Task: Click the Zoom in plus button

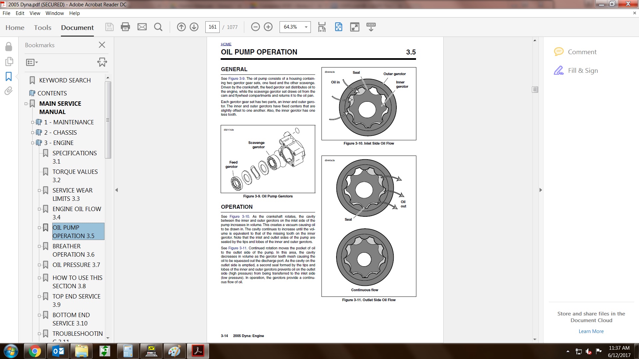Action: coord(268,27)
